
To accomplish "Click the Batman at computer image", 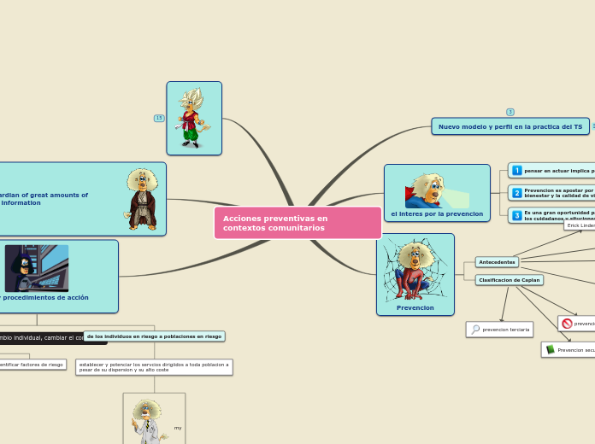I will (x=37, y=268).
